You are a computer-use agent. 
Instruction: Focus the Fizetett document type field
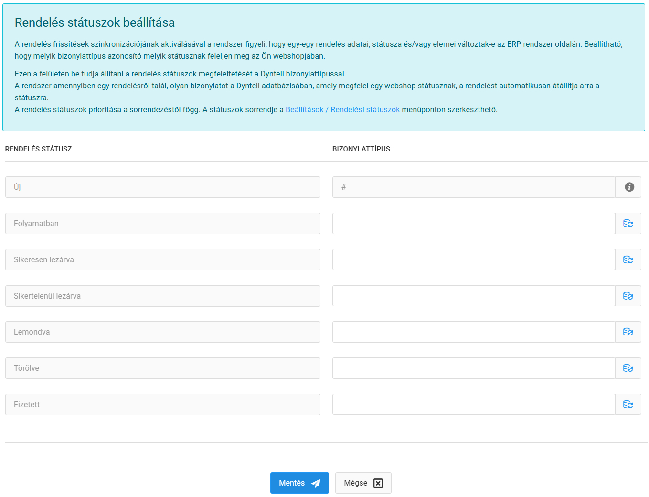click(473, 404)
